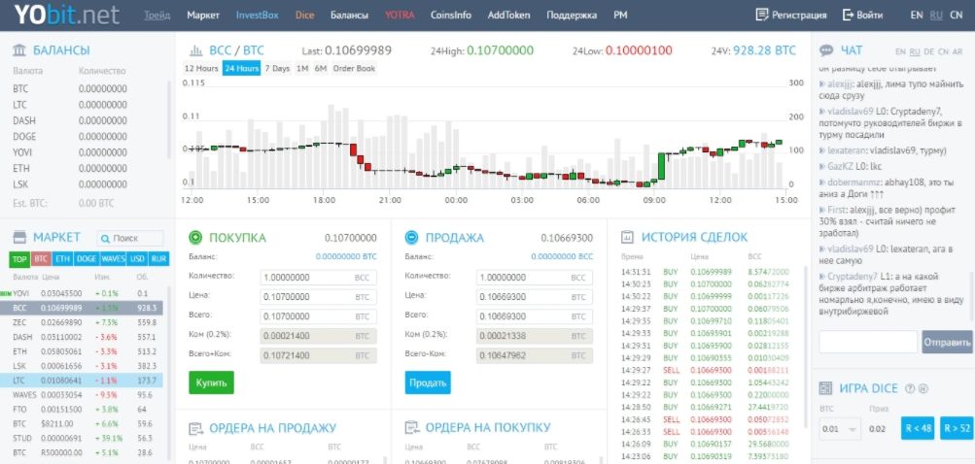Click the Количество field in ПРОДАЖА form
Image resolution: width=975 pixels, height=464 pixels.
[x=534, y=278]
